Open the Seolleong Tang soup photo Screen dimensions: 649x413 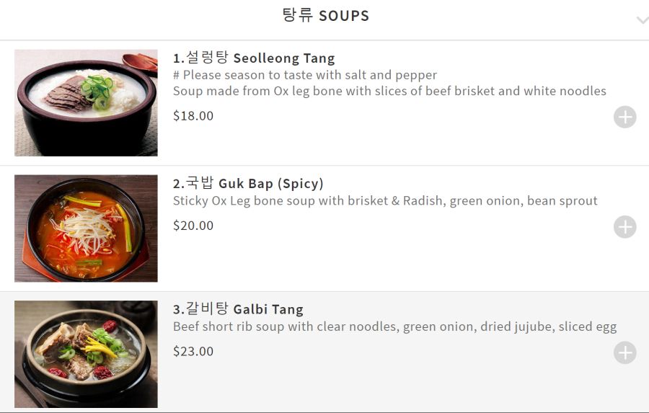click(x=86, y=103)
